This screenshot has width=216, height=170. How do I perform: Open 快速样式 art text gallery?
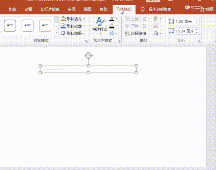pyautogui.click(x=100, y=24)
